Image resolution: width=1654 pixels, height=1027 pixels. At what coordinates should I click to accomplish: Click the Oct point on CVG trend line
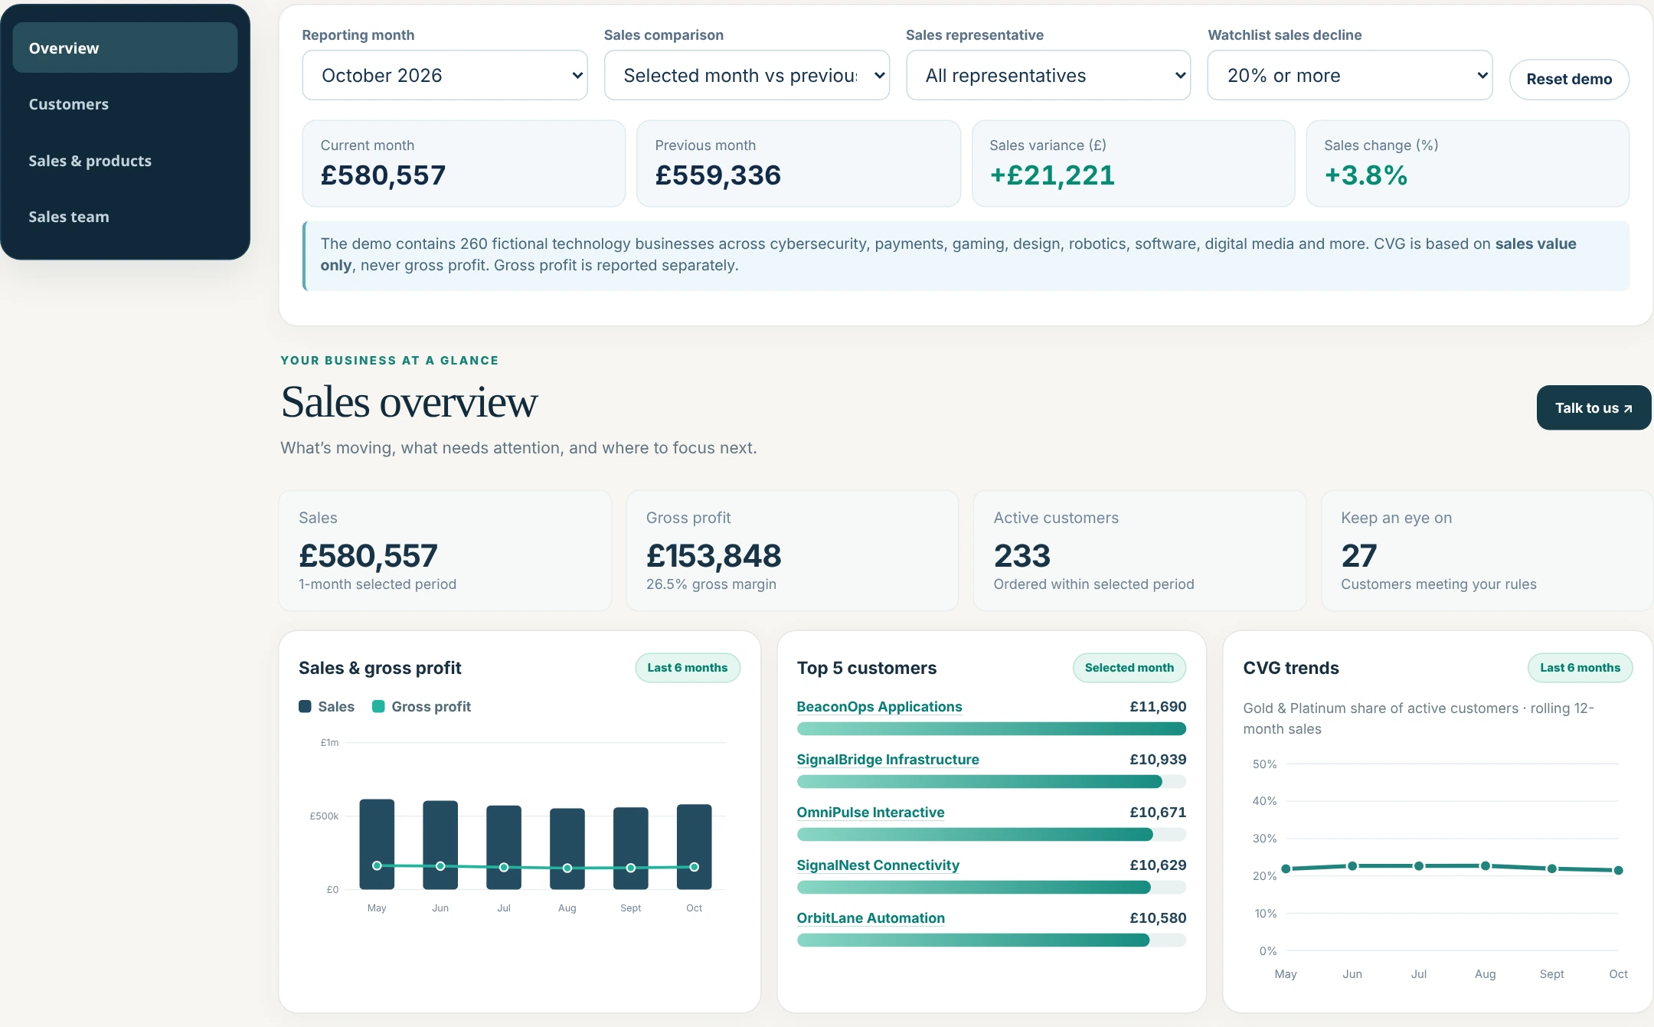pos(1618,870)
